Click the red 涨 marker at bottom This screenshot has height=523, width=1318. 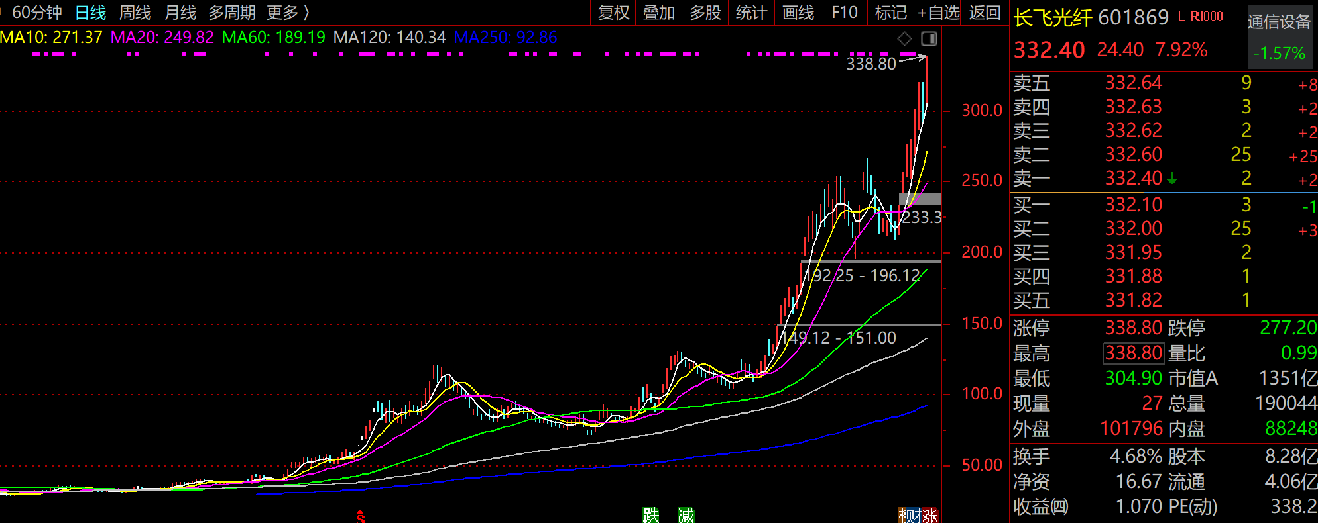930,515
